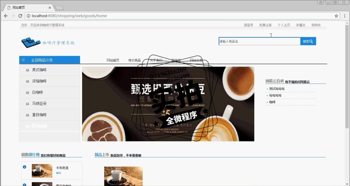
Task: Bookmark page with the star icon
Action: [x=336, y=16]
